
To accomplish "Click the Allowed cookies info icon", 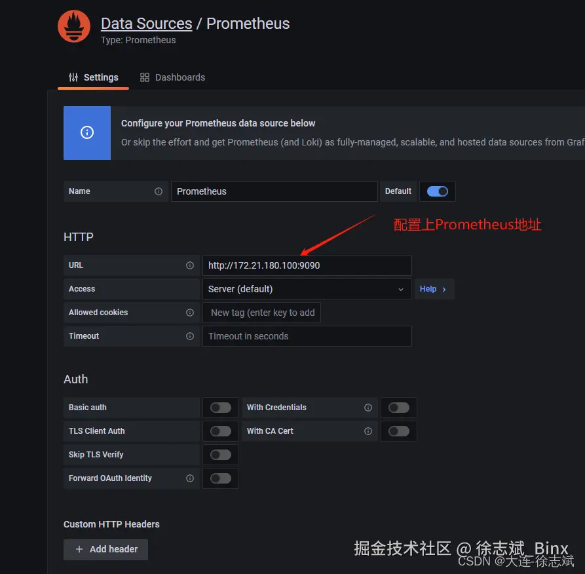I will coord(190,313).
